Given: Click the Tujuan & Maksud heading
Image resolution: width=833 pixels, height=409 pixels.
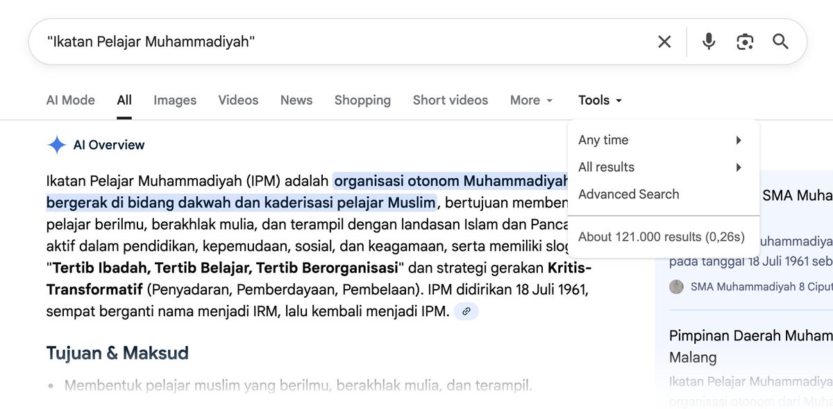Looking at the screenshot, I should [x=117, y=353].
